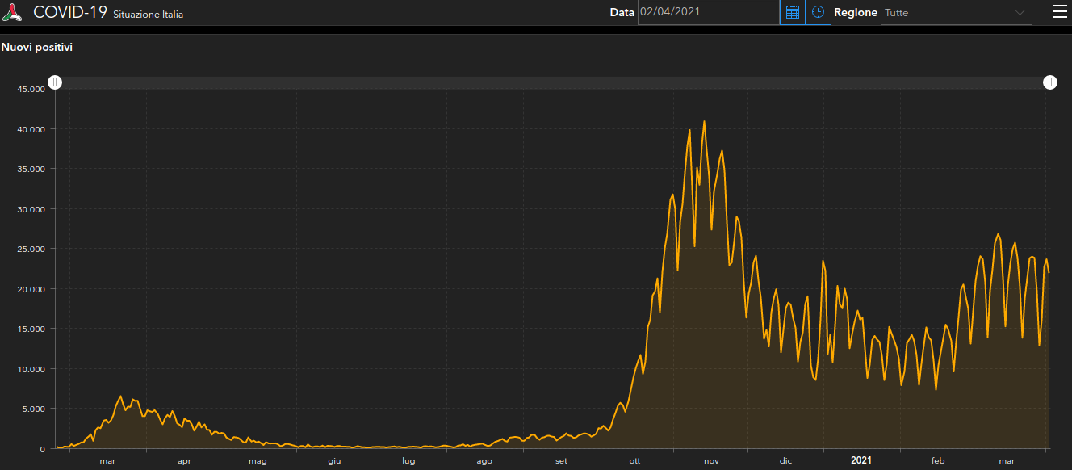Click the 'giu' month axis label

coord(334,461)
